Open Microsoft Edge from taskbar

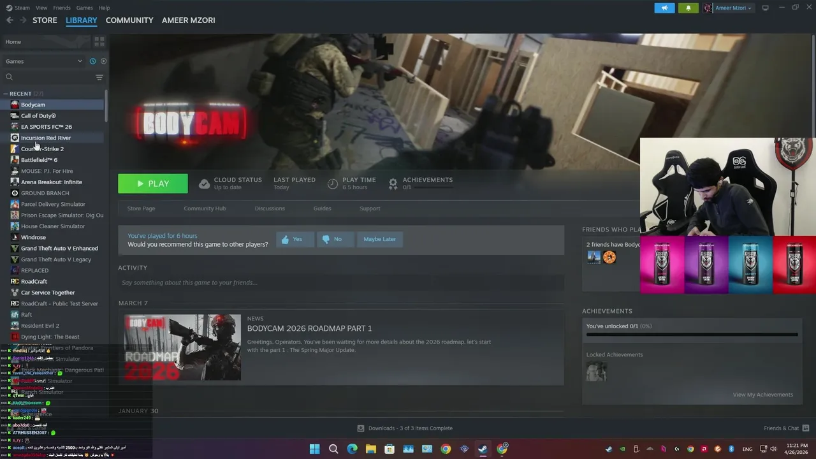pyautogui.click(x=352, y=449)
